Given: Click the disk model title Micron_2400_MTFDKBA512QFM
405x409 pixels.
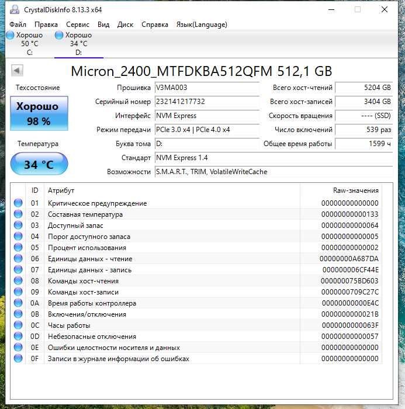Looking at the screenshot, I should (171, 71).
